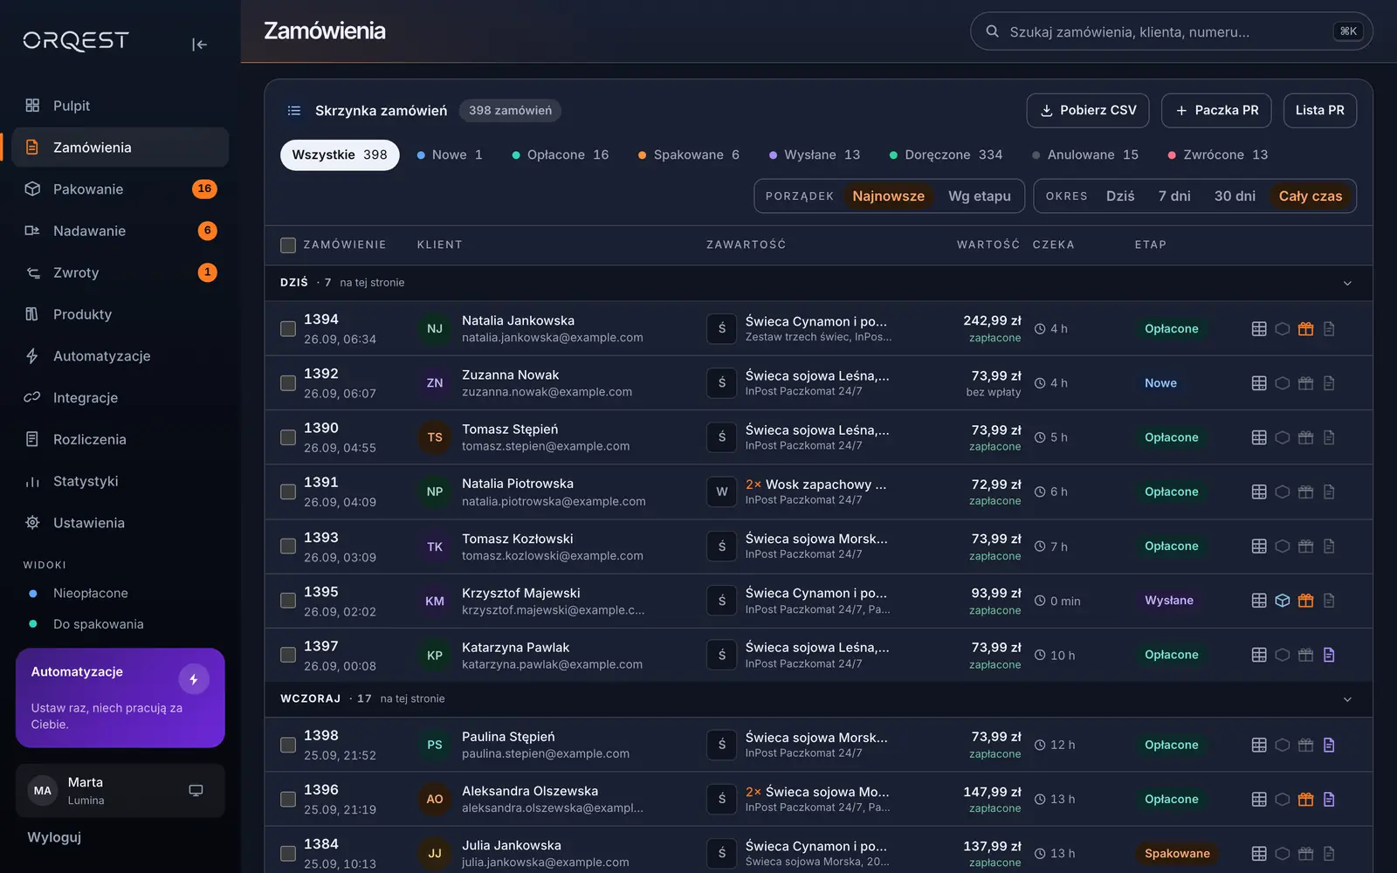
Task: Click the table icon for order 1392
Action: coord(1259,383)
